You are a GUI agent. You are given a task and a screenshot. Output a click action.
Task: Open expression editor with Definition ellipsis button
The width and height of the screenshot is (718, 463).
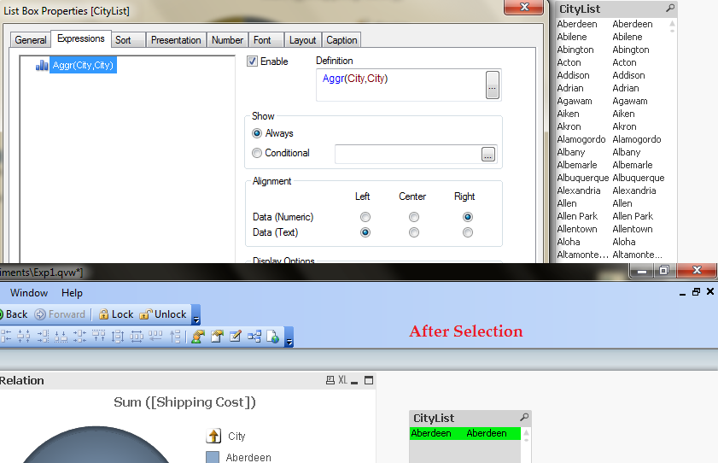coord(493,85)
